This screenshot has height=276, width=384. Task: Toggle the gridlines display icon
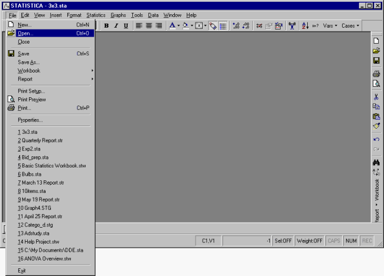point(223,26)
